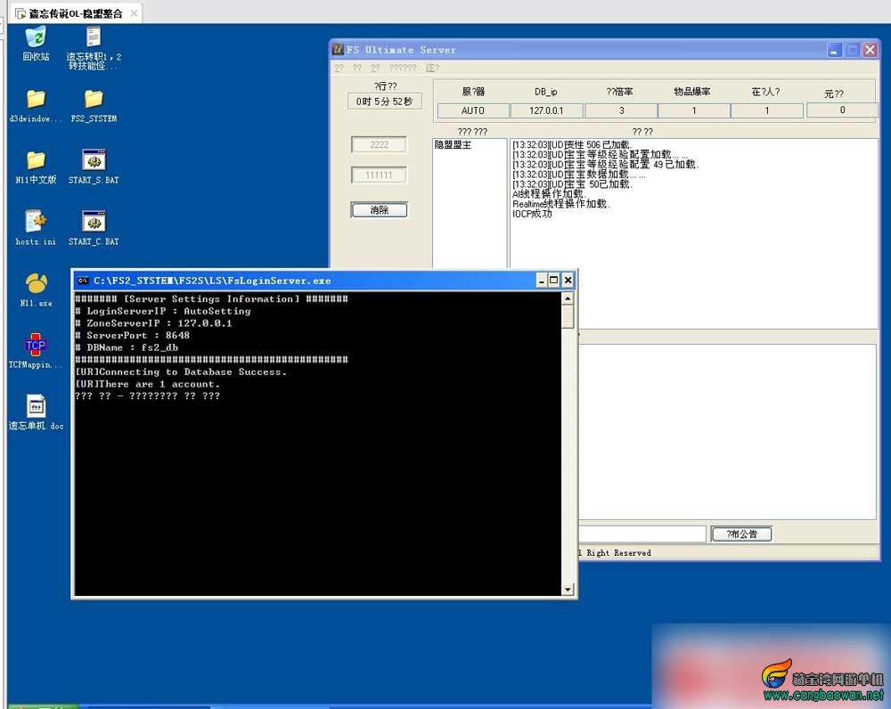This screenshot has height=709, width=891.
Task: Minimize the FsLoginServer console window
Action: coord(542,280)
